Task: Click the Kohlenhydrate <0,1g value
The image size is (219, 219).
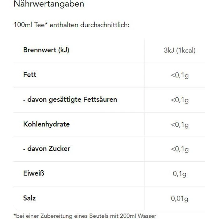Action: pos(180,125)
